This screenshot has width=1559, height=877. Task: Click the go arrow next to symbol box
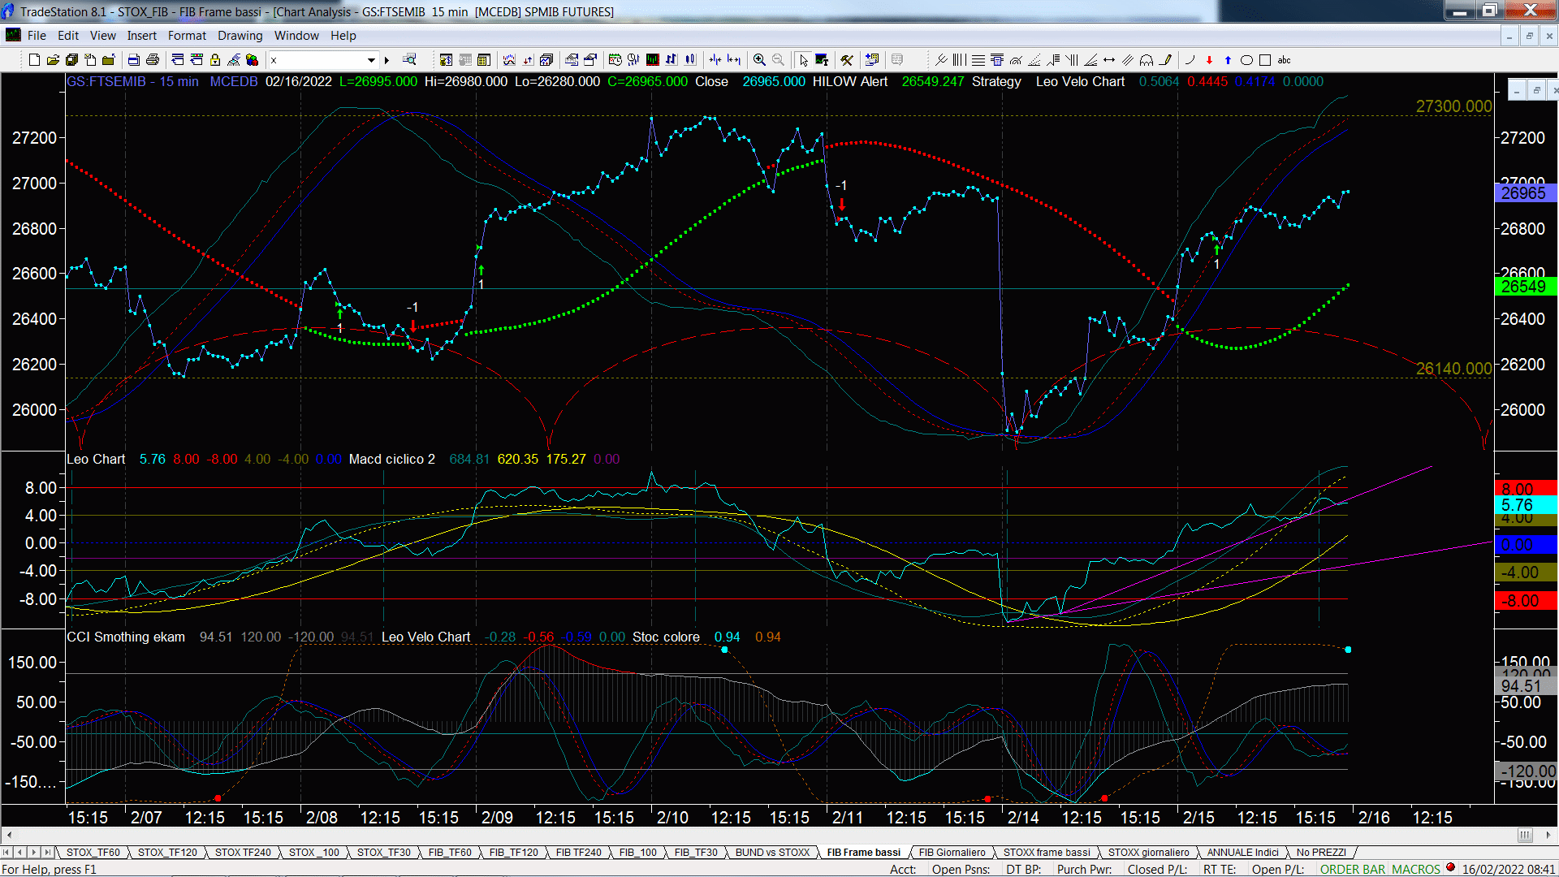point(387,60)
